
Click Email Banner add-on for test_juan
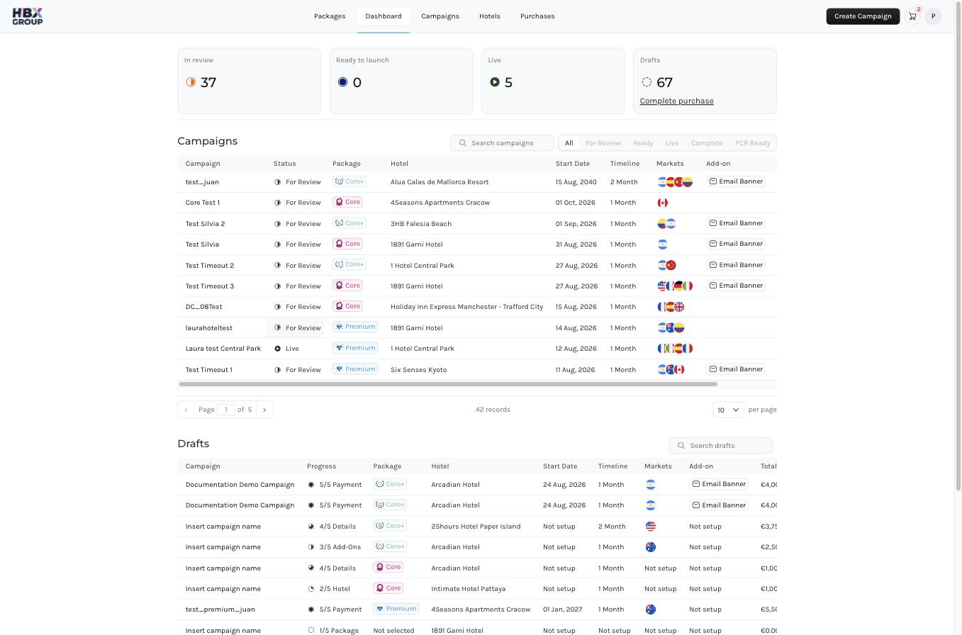pos(736,181)
